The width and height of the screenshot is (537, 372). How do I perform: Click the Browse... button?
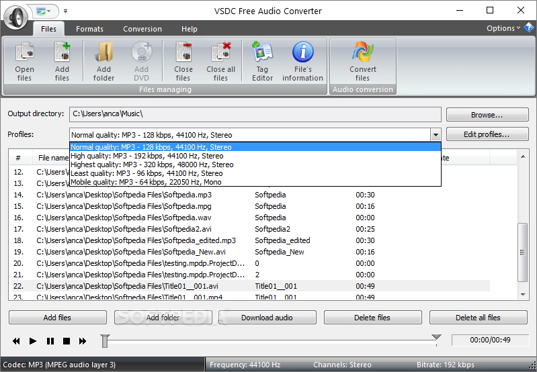tap(487, 115)
